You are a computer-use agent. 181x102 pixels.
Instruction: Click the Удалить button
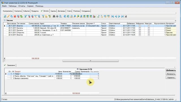[x=171, y=78]
